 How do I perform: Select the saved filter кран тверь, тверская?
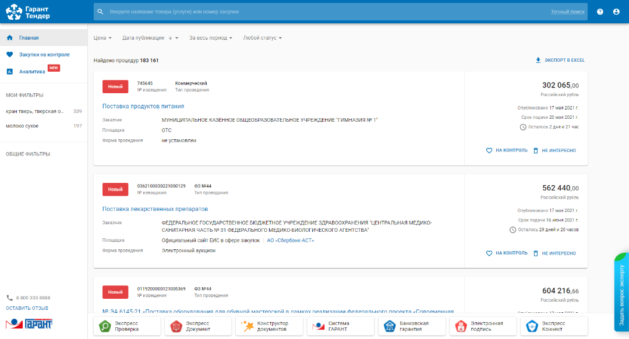(x=44, y=111)
